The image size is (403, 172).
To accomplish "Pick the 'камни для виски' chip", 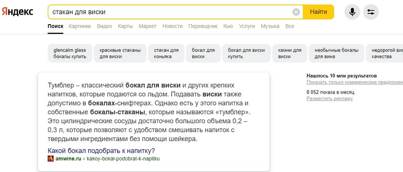I will pos(290,53).
